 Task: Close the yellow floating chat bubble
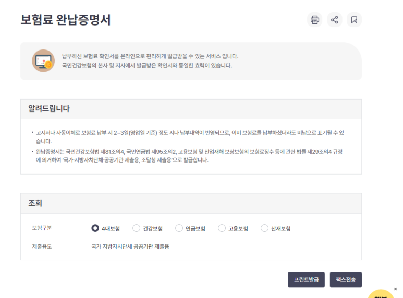pyautogui.click(x=395, y=289)
